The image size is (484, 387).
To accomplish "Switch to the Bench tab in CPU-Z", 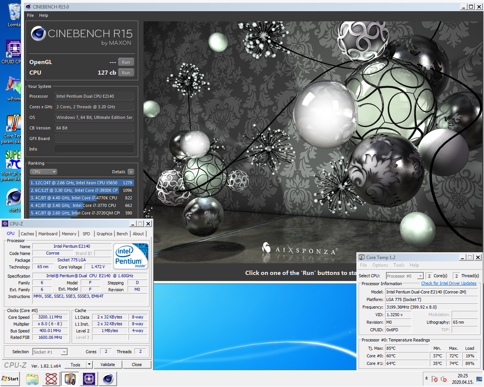I will click(x=122, y=234).
